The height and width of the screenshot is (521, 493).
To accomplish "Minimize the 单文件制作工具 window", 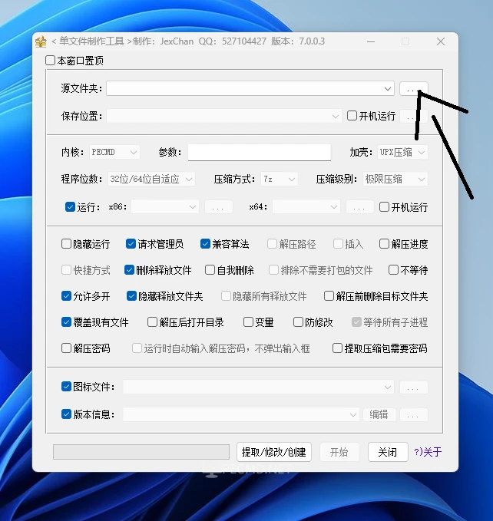I will click(371, 41).
